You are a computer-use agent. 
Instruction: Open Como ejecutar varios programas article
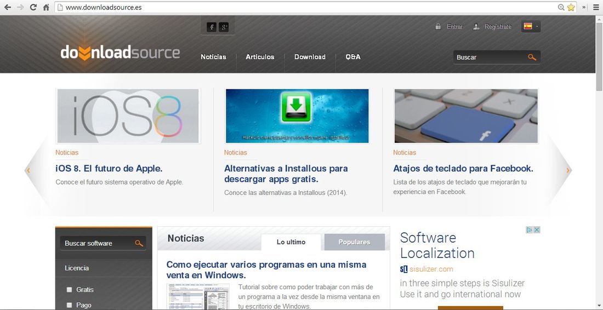(266, 269)
